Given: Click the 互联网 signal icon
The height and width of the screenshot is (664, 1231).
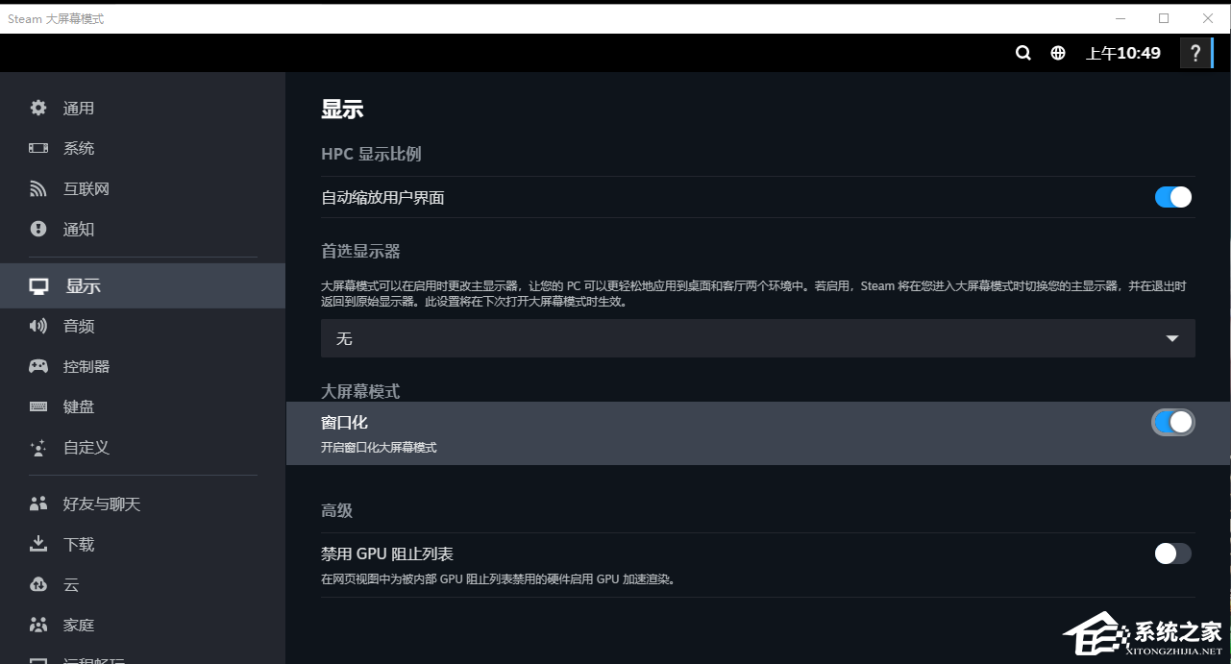Looking at the screenshot, I should tap(38, 188).
